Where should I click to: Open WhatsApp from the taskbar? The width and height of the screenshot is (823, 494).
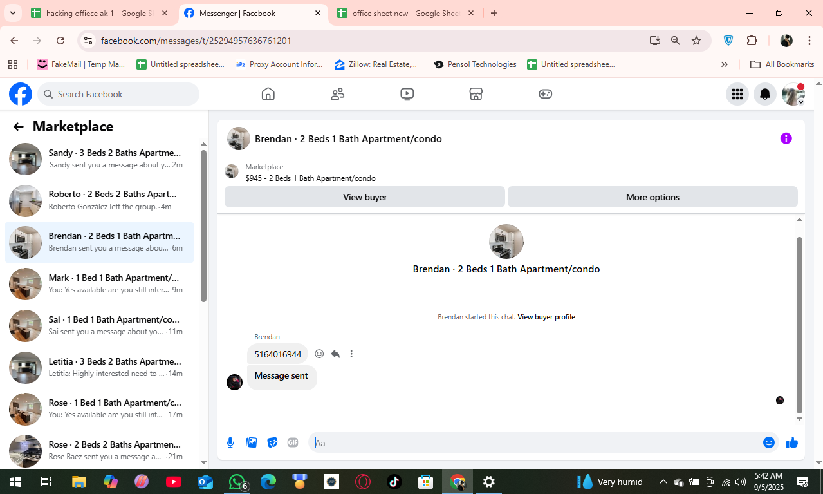click(x=237, y=481)
